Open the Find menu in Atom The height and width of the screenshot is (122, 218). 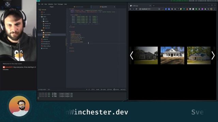point(56,4)
